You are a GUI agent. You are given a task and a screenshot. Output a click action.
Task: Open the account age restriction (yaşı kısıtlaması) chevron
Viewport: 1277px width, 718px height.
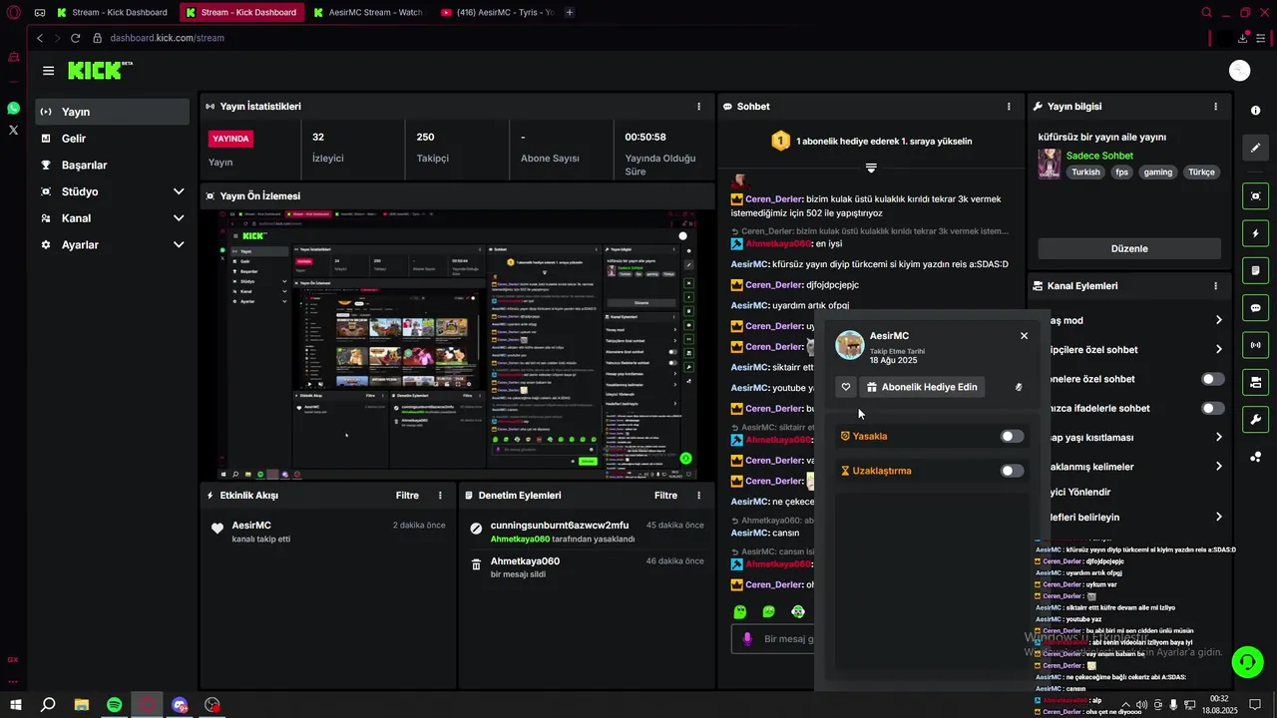coord(1218,437)
